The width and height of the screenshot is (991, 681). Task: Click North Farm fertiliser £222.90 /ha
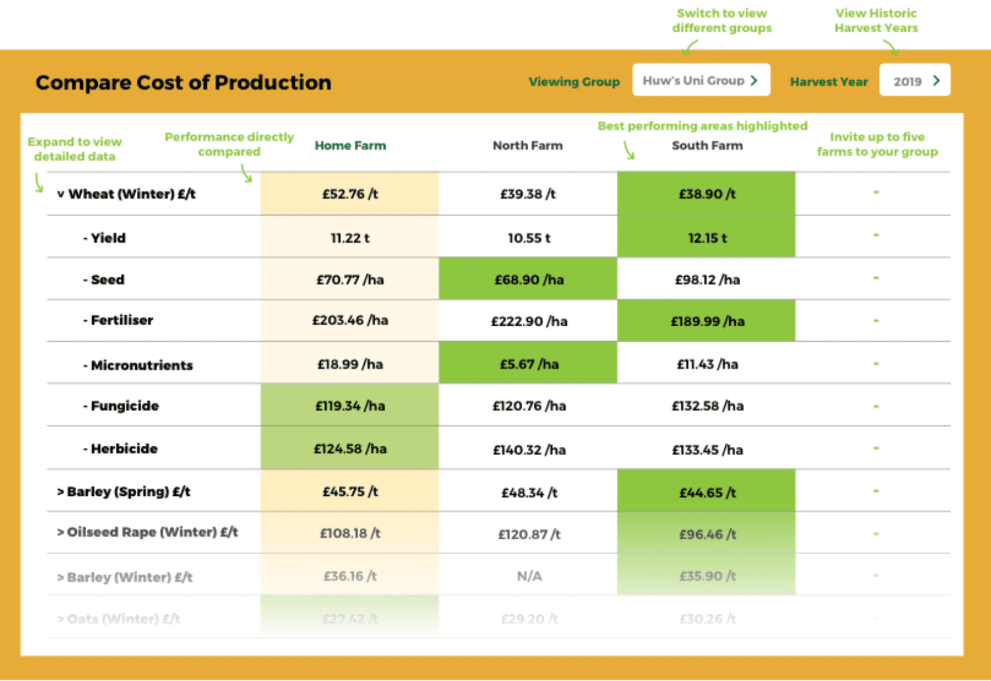click(x=528, y=321)
